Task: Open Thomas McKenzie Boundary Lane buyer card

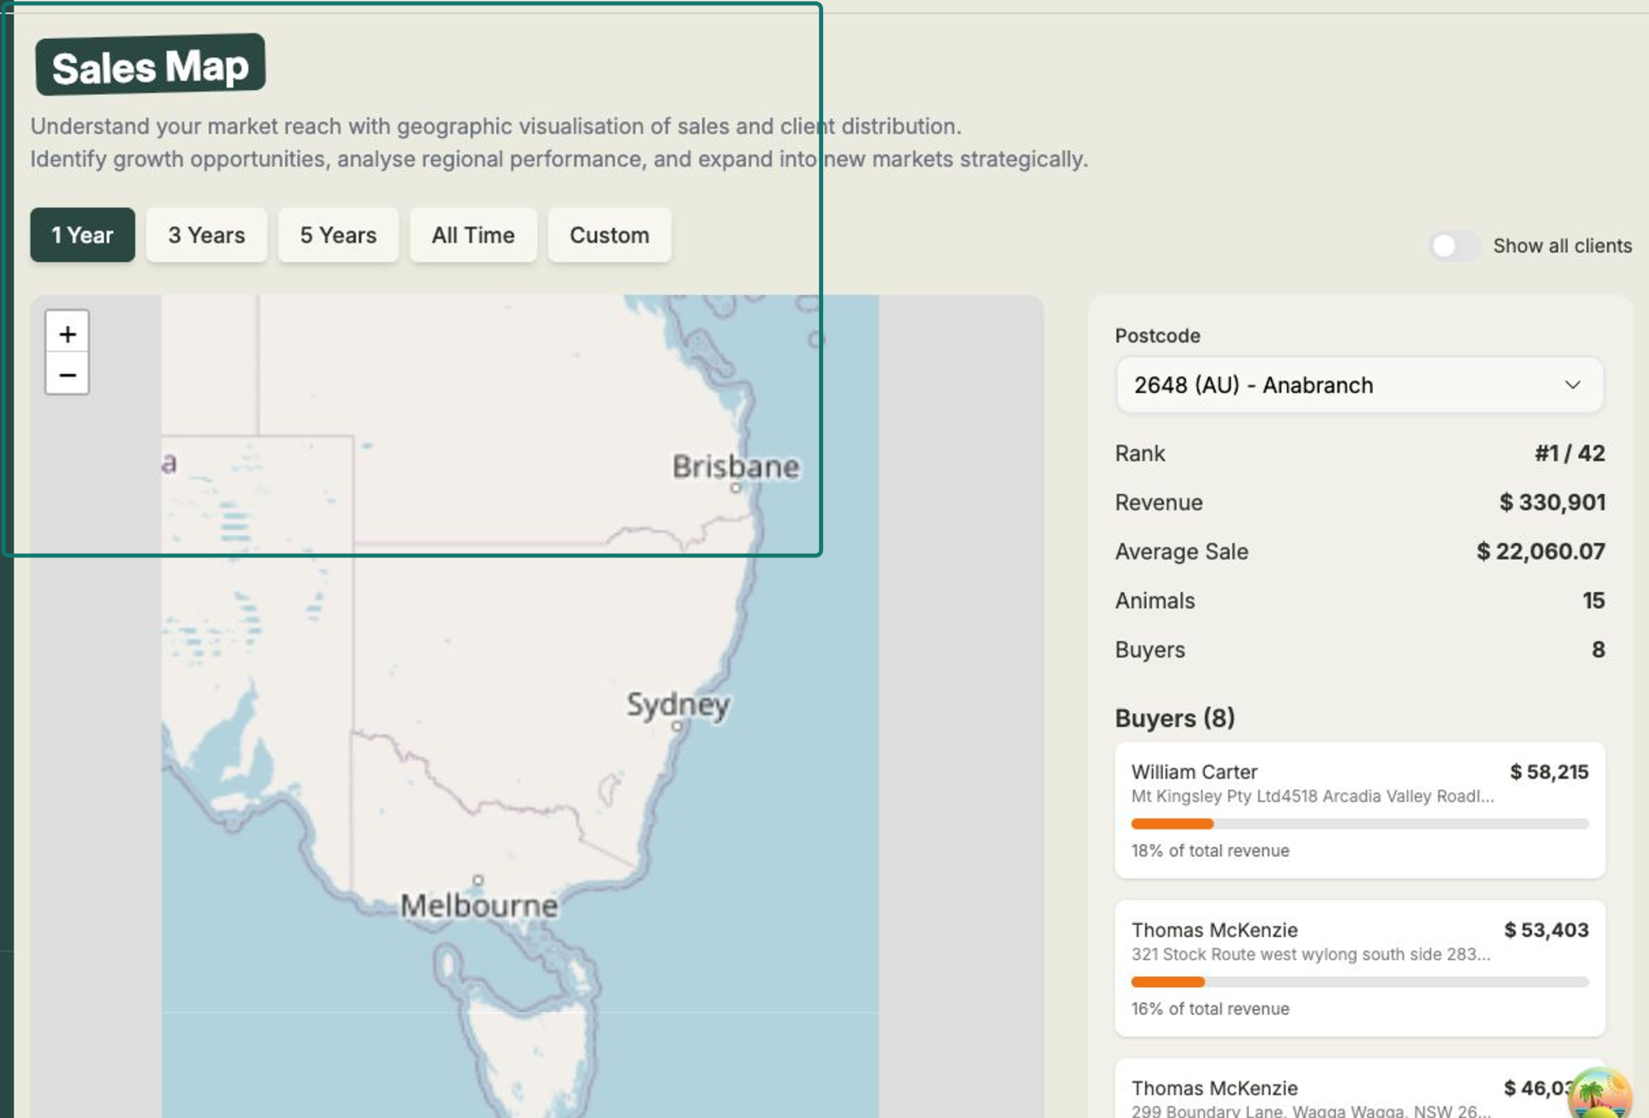Action: [1359, 1089]
